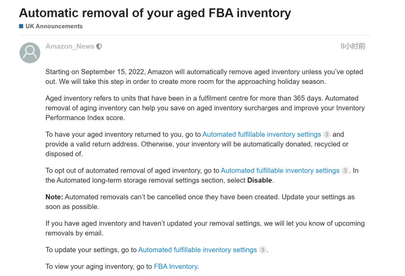The height and width of the screenshot is (276, 405).
Task: Click the bold 'Disable' word
Action: (259, 180)
